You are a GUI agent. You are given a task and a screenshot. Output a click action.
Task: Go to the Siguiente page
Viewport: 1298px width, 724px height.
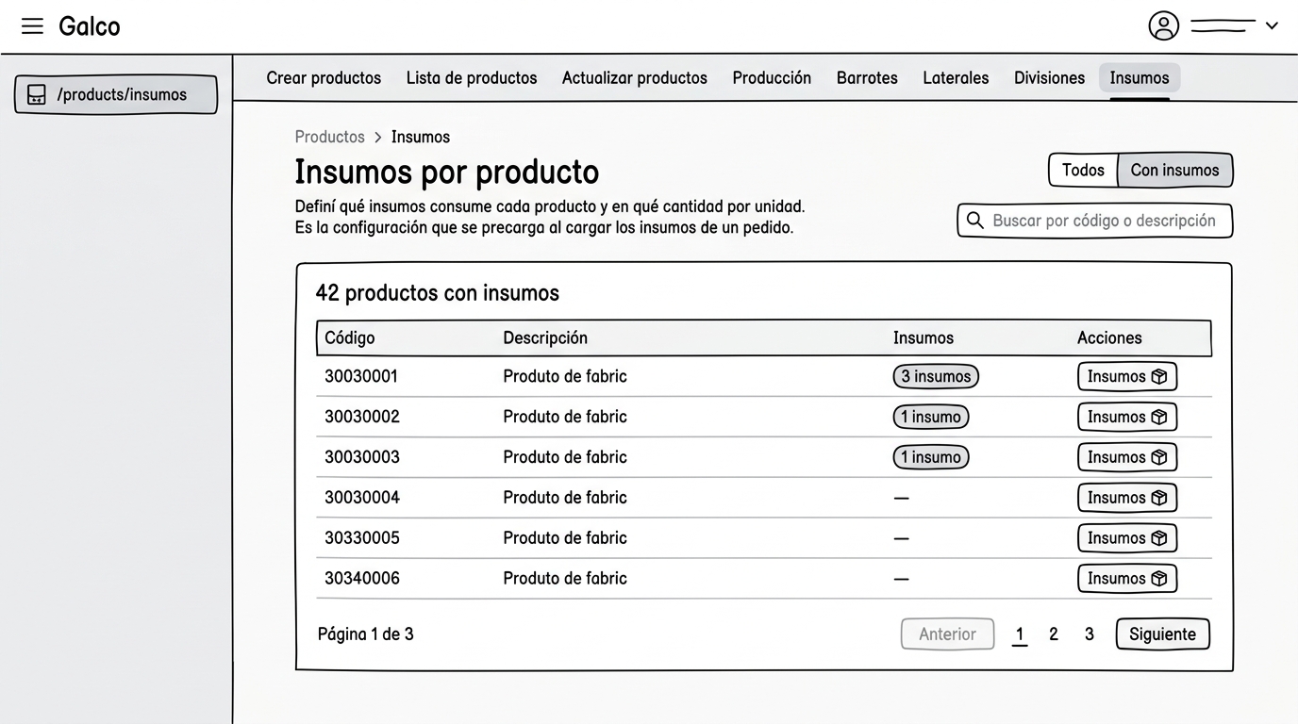click(1162, 634)
